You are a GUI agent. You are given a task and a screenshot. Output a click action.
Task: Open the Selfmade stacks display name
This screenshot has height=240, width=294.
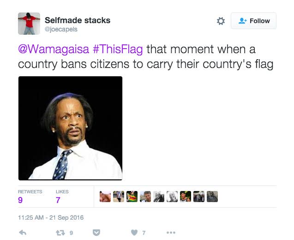tap(78, 20)
